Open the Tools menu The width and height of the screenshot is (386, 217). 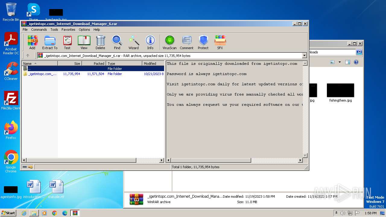(x=54, y=30)
